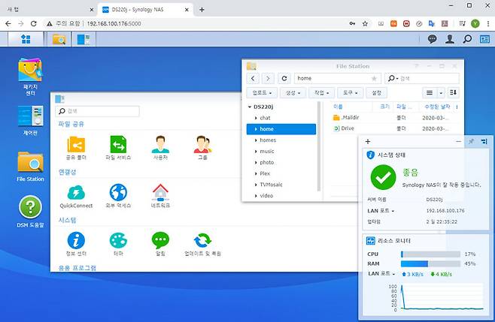Open the notifications speech-bubble icon in taskbar
Image resolution: width=495 pixels, height=322 pixels.
432,39
